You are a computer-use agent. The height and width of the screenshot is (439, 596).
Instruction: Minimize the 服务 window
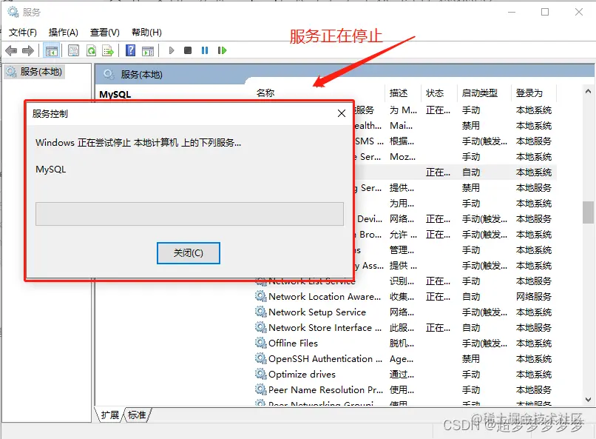click(x=512, y=12)
